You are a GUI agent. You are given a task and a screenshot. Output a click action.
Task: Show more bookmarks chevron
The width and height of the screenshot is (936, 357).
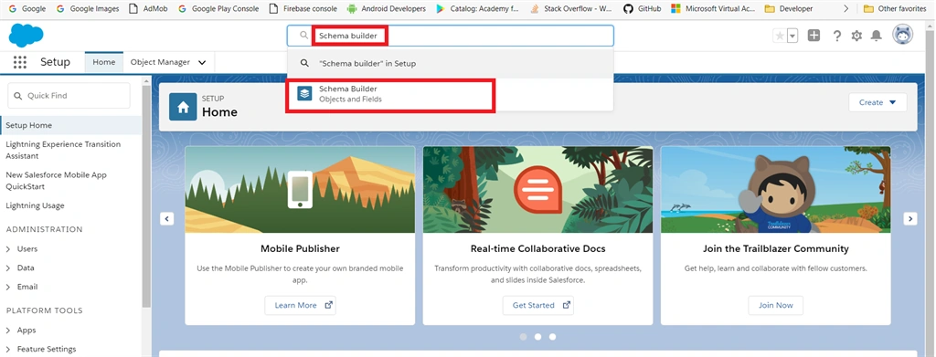point(846,9)
